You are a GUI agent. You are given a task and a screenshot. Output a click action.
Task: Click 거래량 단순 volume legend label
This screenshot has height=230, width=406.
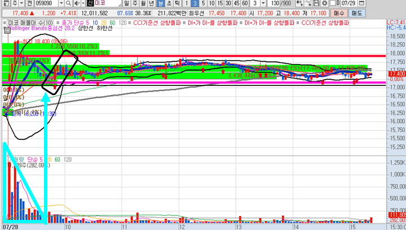pyautogui.click(x=25, y=160)
